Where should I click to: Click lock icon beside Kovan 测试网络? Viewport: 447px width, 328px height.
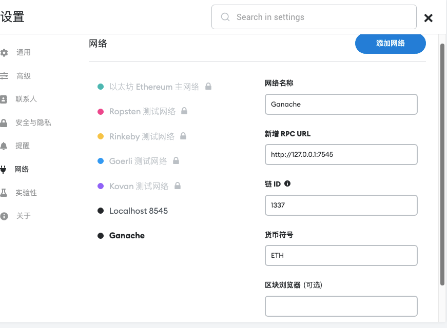point(178,186)
